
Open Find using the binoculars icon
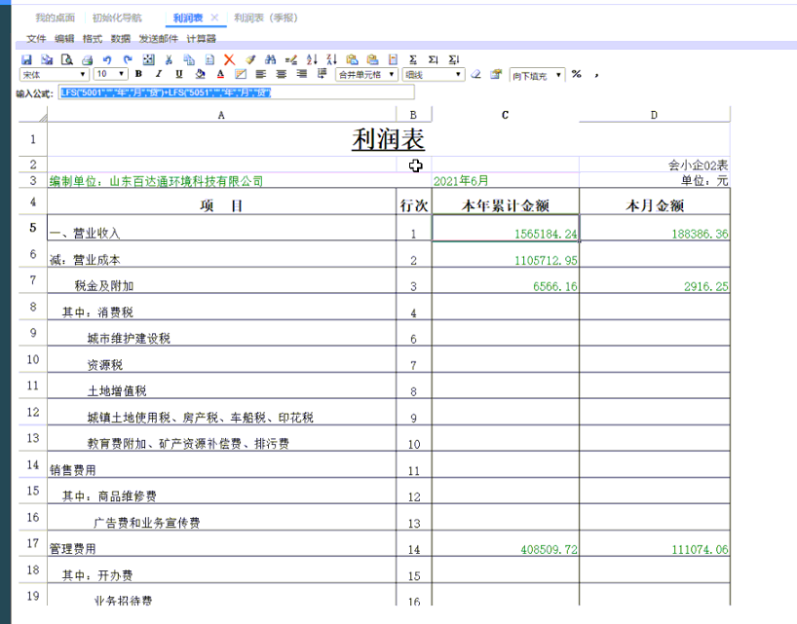271,60
